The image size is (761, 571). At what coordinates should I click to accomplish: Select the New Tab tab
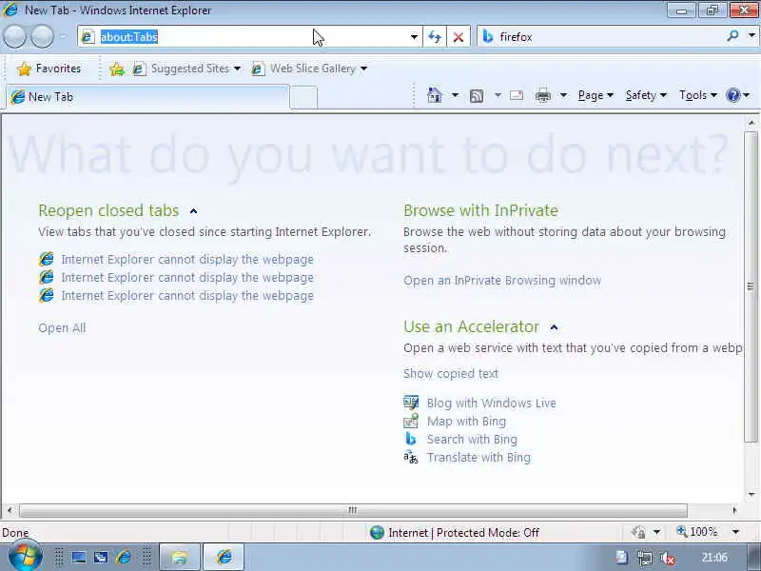[x=147, y=97]
